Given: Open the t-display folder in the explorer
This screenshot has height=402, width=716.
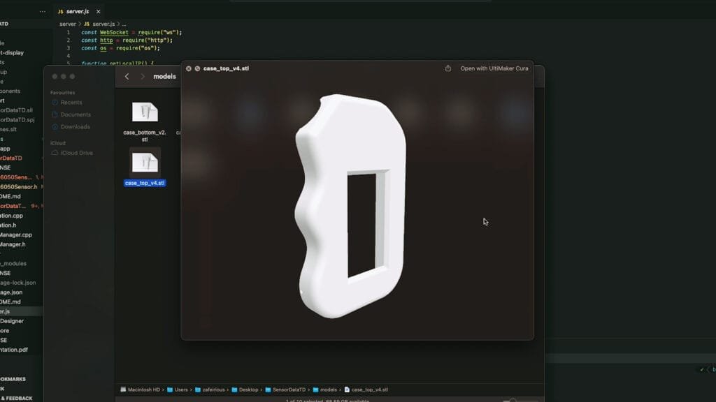Looking at the screenshot, I should pyautogui.click(x=12, y=53).
